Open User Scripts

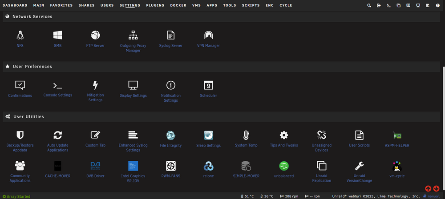point(359,139)
